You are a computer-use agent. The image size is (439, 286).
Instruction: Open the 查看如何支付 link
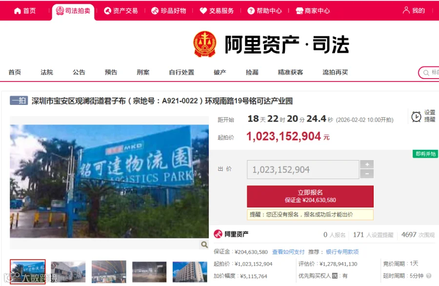point(288,252)
